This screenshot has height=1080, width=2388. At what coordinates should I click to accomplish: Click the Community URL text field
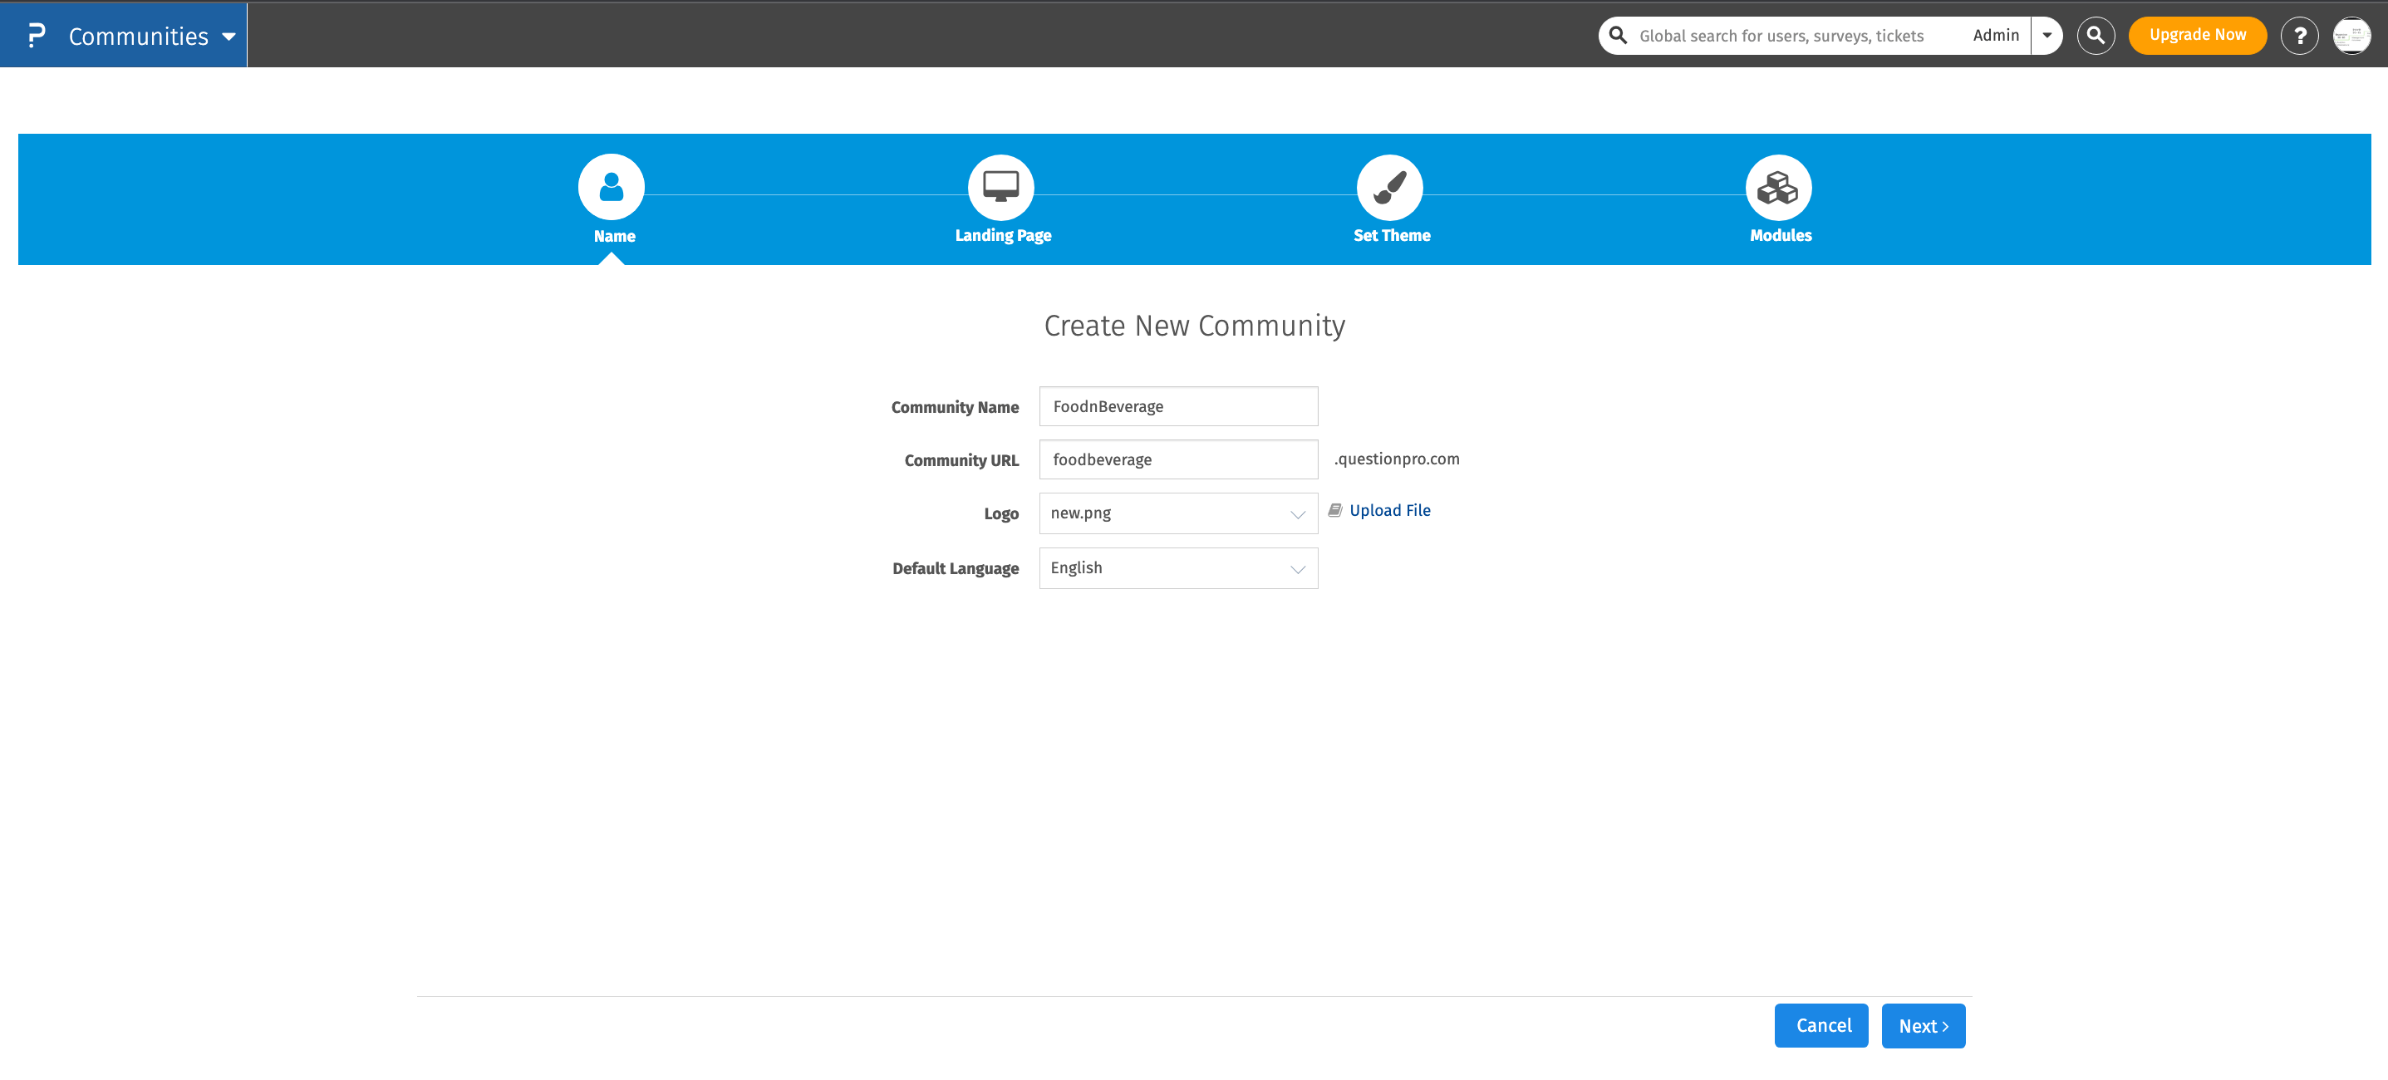point(1177,459)
